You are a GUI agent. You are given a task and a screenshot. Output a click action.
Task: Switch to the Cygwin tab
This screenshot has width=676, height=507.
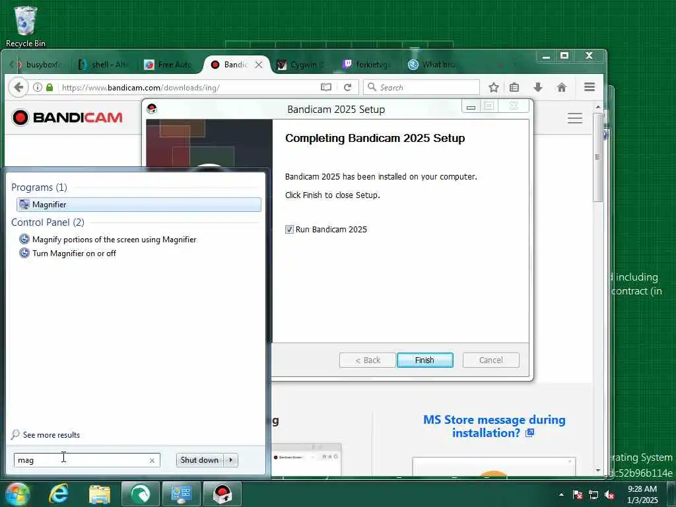click(x=302, y=65)
